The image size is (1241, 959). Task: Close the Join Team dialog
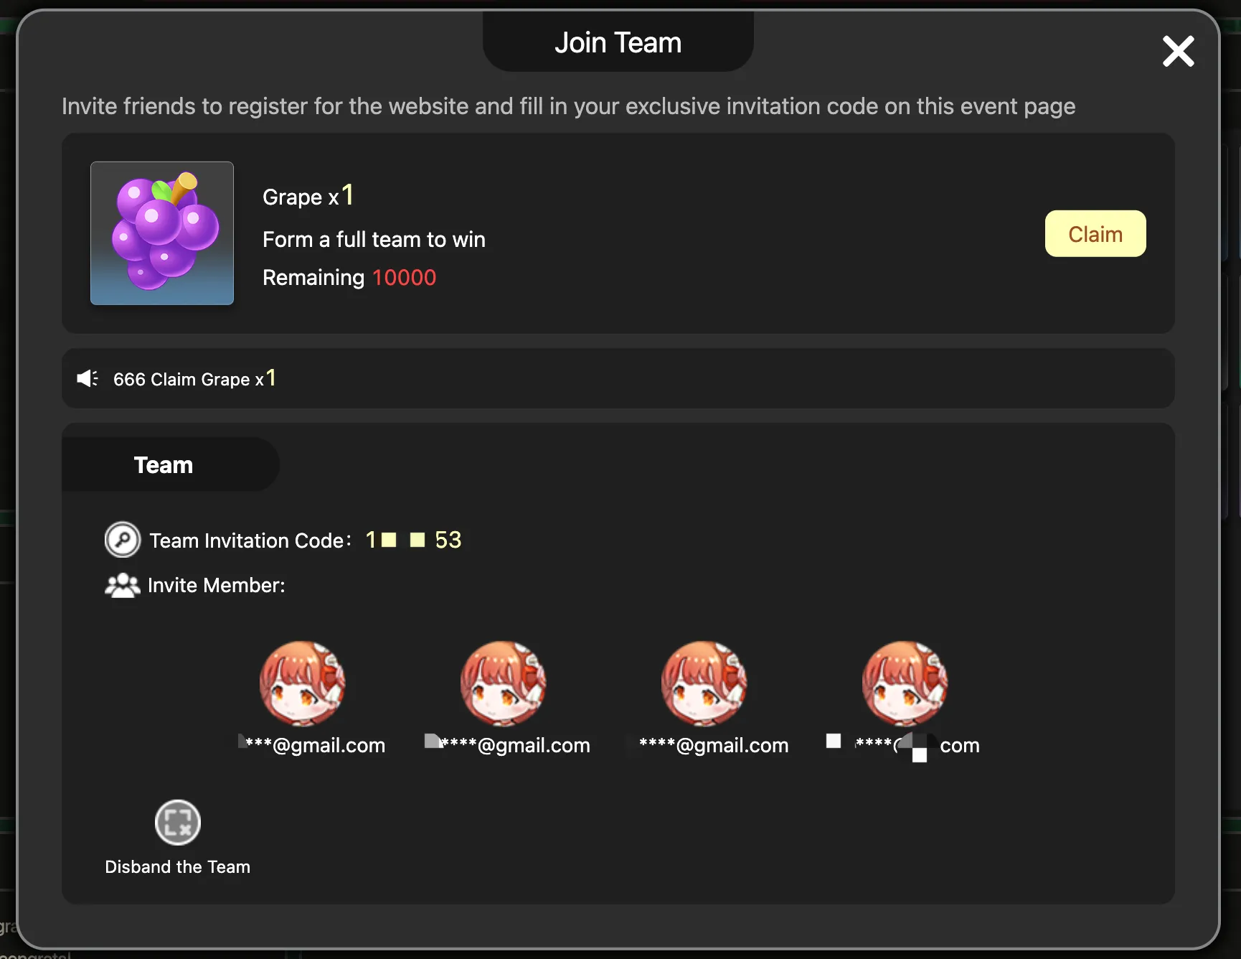pos(1178,52)
